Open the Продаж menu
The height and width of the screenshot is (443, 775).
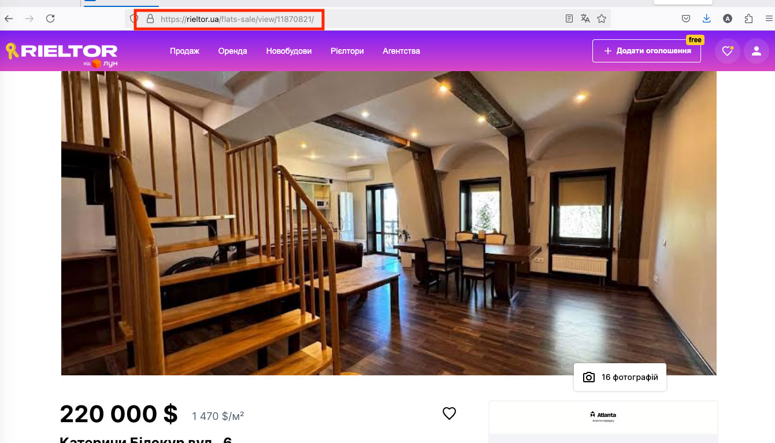point(184,51)
